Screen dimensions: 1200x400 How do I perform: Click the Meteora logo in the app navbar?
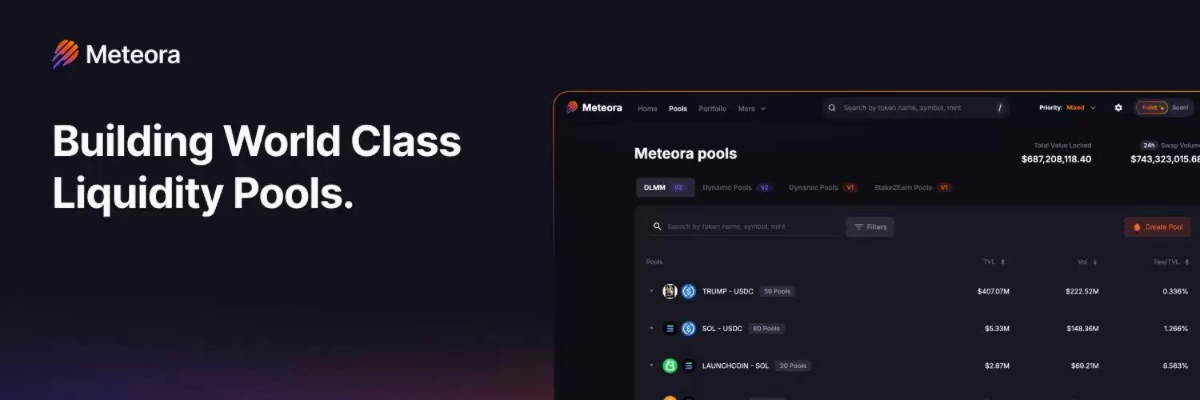(x=594, y=108)
